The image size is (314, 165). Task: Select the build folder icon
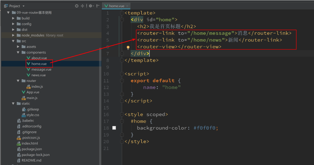(19, 18)
